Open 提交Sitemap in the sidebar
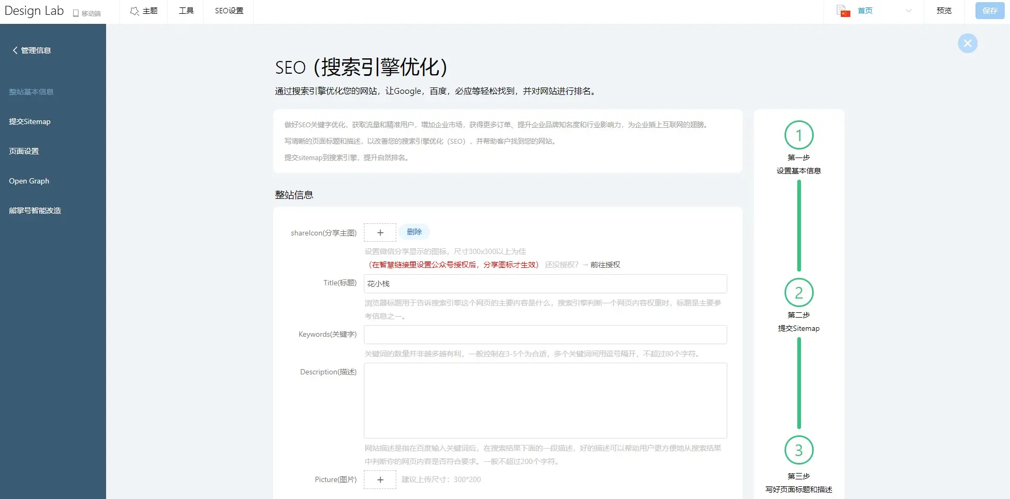The height and width of the screenshot is (499, 1010). (30, 121)
